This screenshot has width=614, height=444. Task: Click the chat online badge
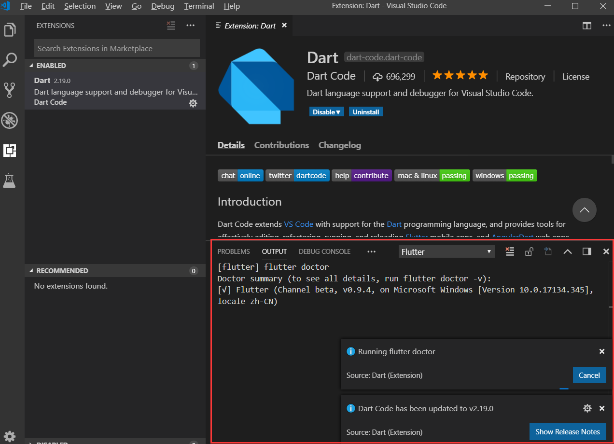240,176
